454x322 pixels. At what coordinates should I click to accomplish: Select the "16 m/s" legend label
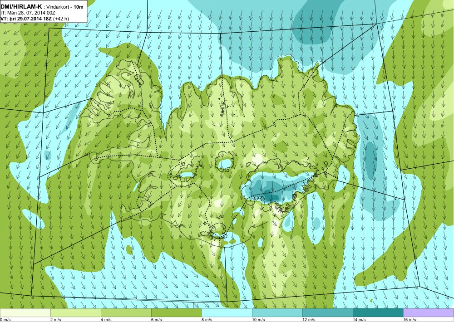click(x=410, y=320)
